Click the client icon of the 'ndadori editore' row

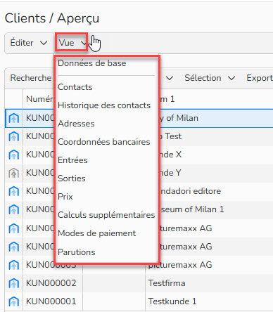coord(14,191)
